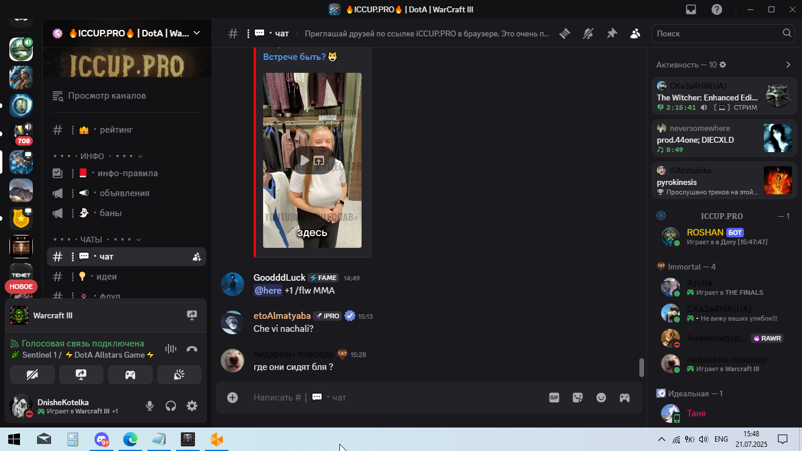Toggle channel notification mute bell icon
The height and width of the screenshot is (451, 802).
pos(588,33)
